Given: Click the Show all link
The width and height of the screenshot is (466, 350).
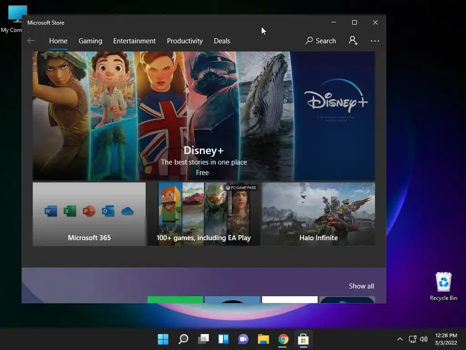Looking at the screenshot, I should [x=361, y=286].
